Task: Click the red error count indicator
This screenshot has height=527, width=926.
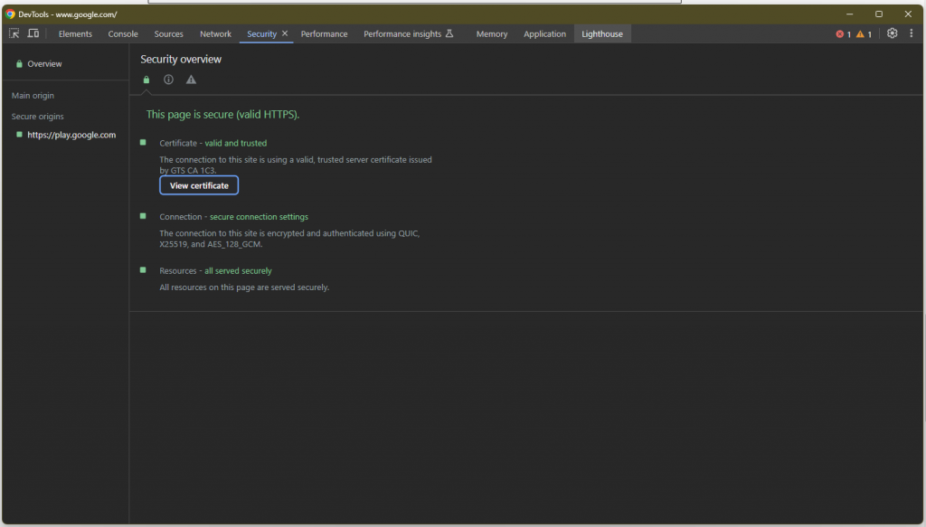Action: point(843,34)
